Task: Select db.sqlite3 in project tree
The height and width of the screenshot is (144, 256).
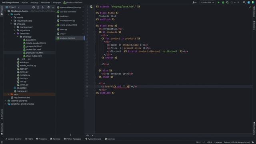Action: [21, 88]
